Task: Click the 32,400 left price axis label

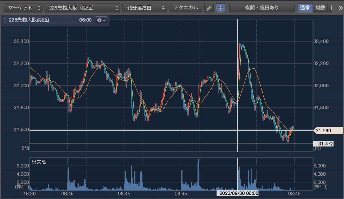Action: point(21,42)
